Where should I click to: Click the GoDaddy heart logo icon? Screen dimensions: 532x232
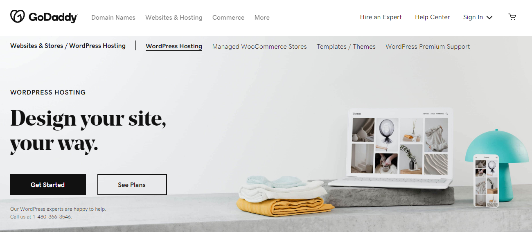[18, 17]
